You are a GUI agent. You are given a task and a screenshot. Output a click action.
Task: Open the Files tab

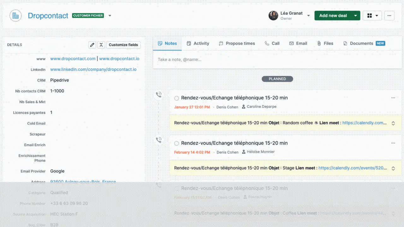click(325, 44)
